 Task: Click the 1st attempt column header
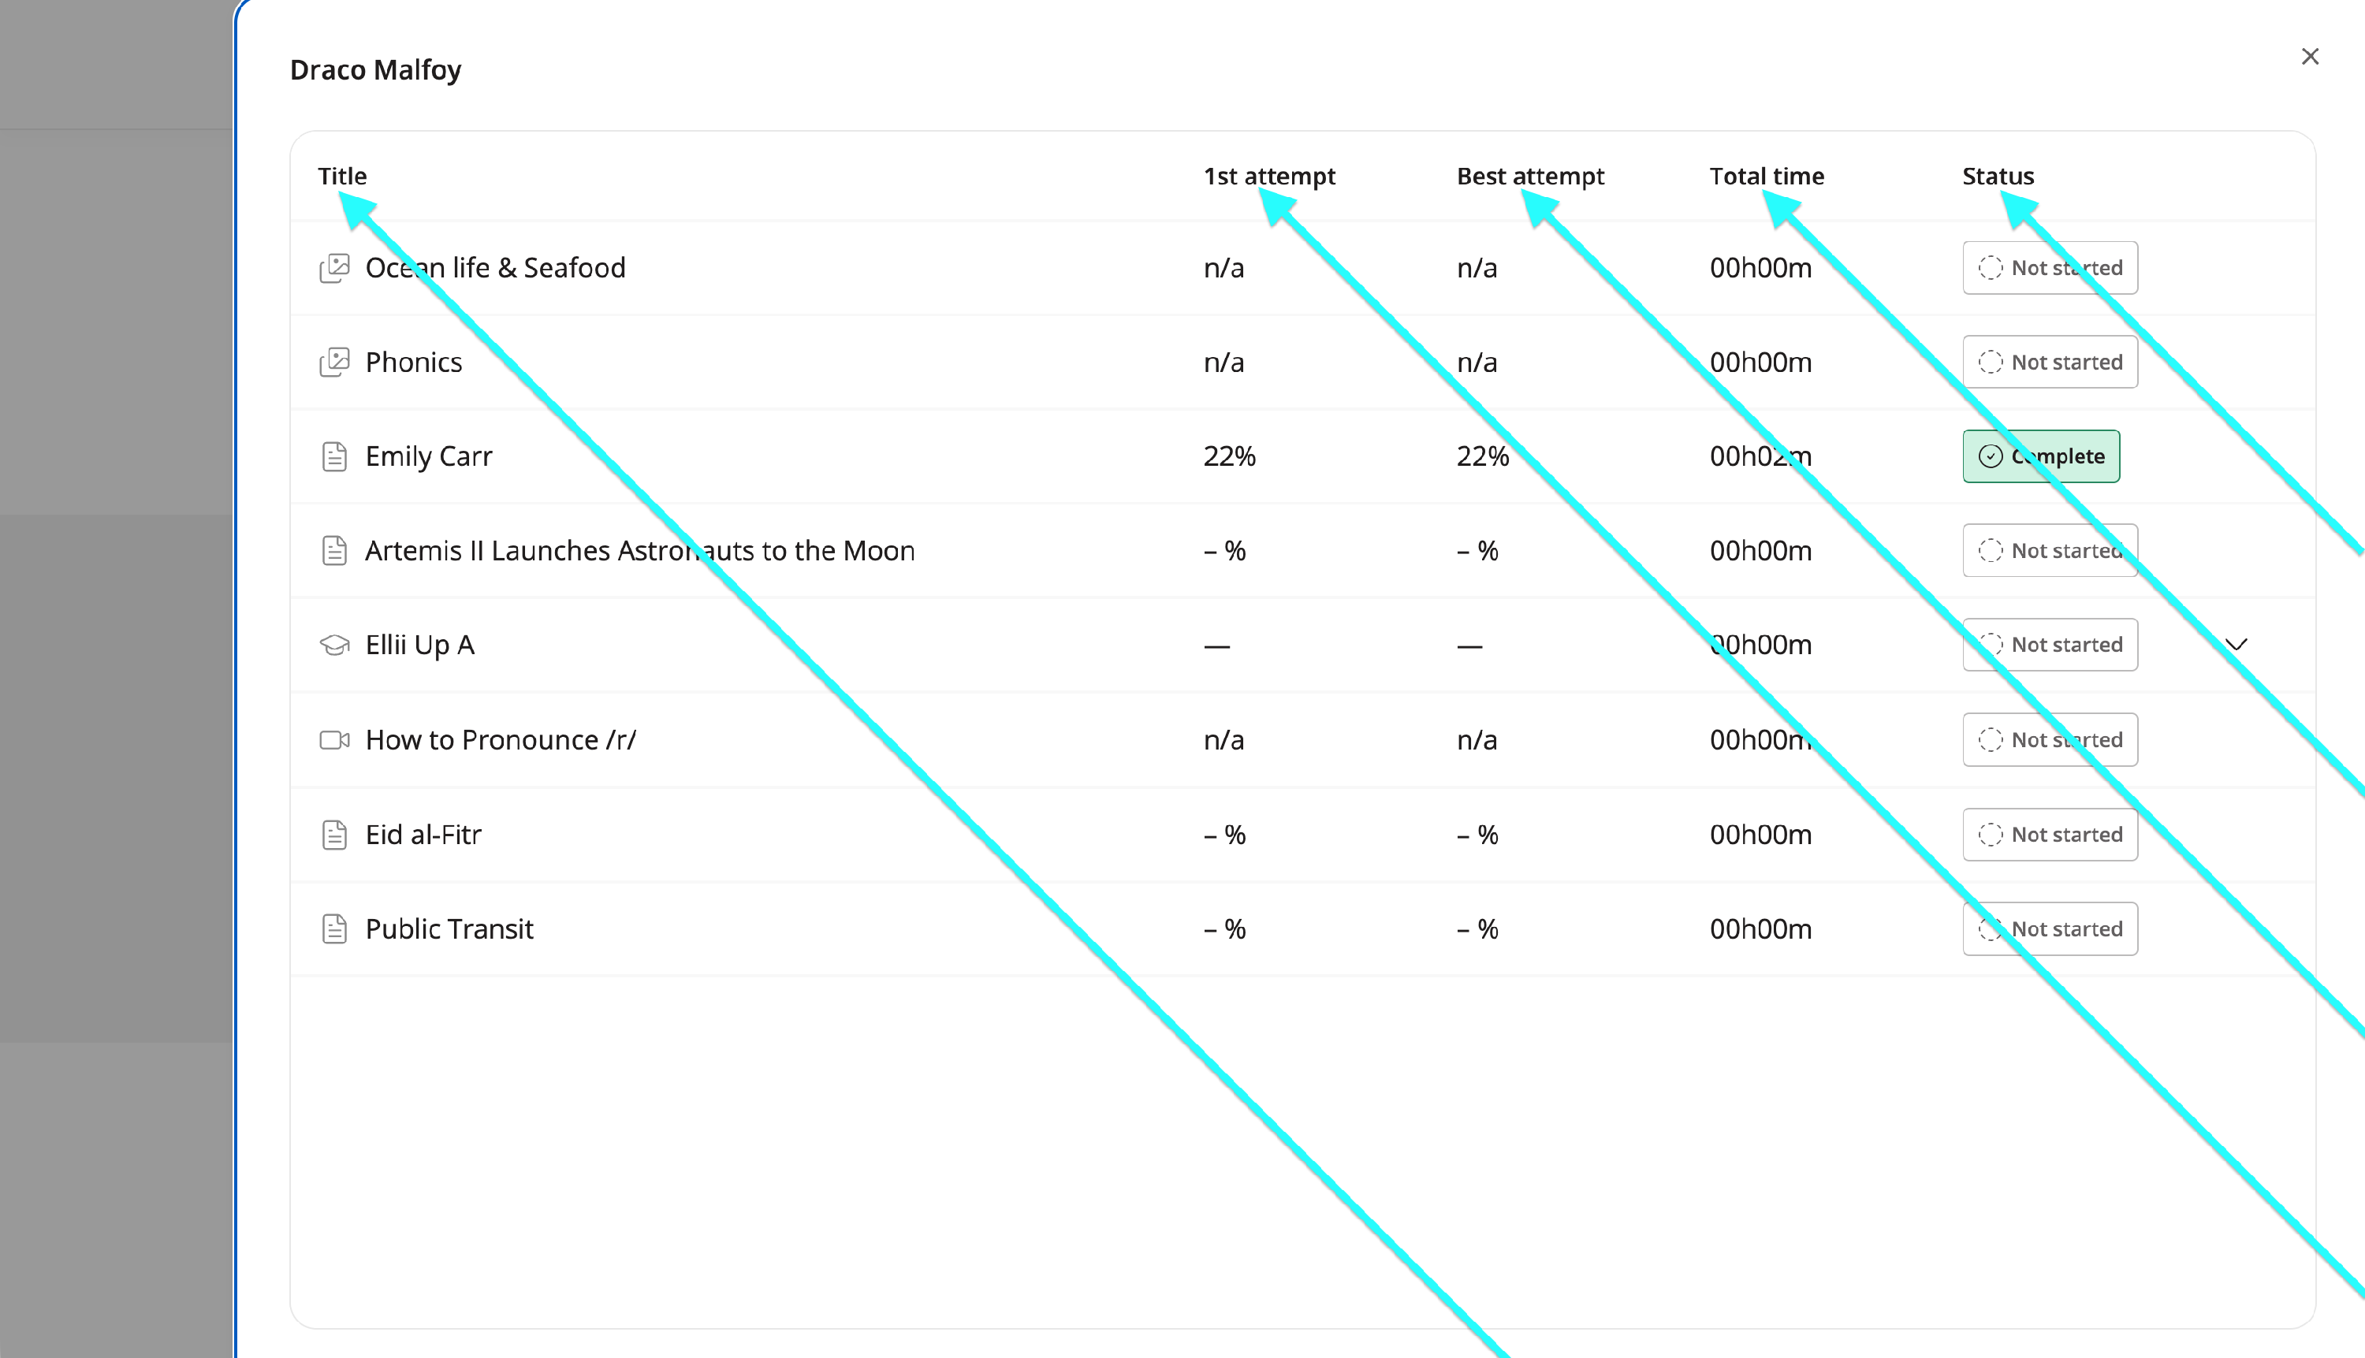click(x=1270, y=177)
